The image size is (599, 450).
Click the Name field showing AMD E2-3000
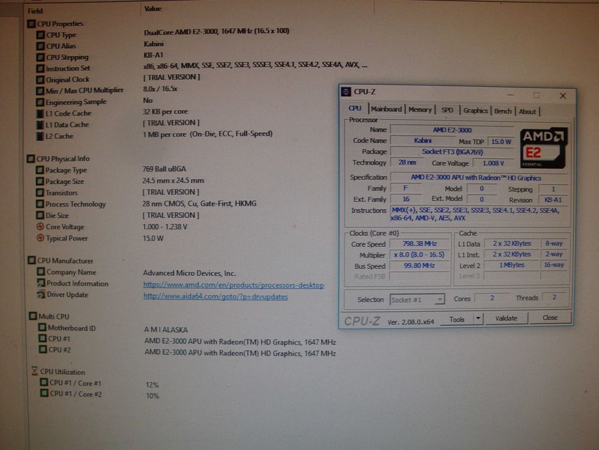452,130
